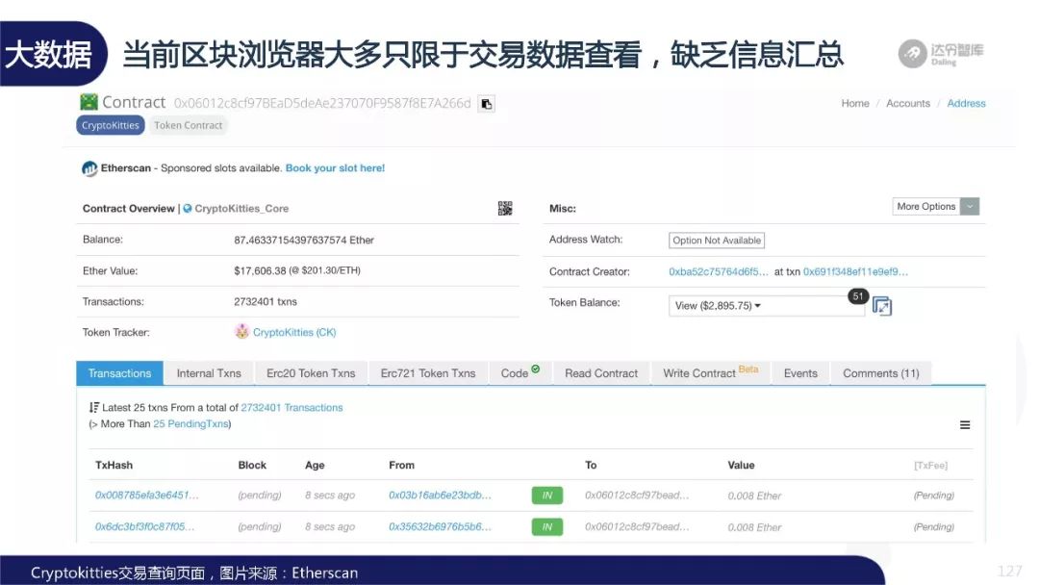Screen dimensions: 1039x585
Task: Click the Ether value $17,606.38
Action: click(x=260, y=270)
